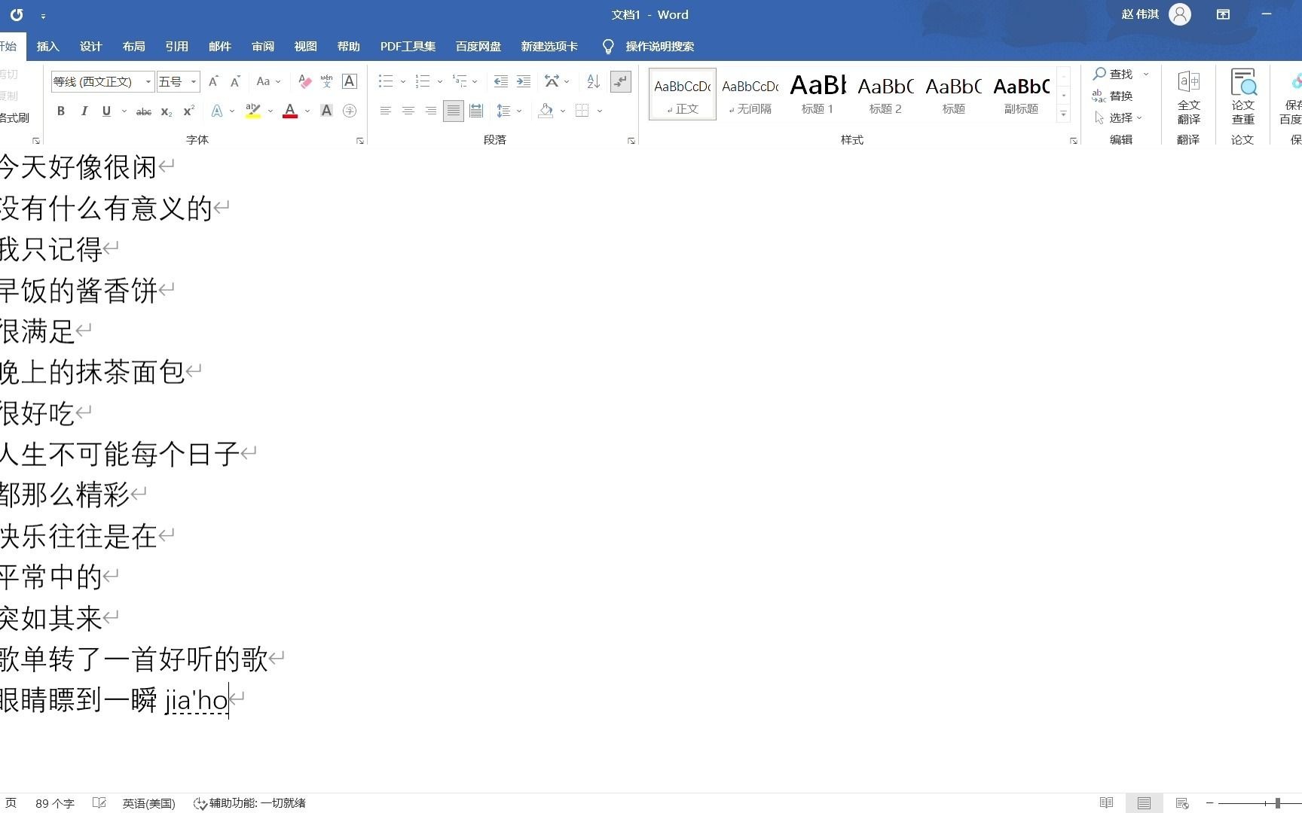The height and width of the screenshot is (813, 1302).
Task: Open the 设计 tab
Action: (x=90, y=47)
